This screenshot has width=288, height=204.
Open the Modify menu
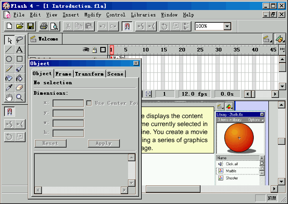(x=93, y=15)
